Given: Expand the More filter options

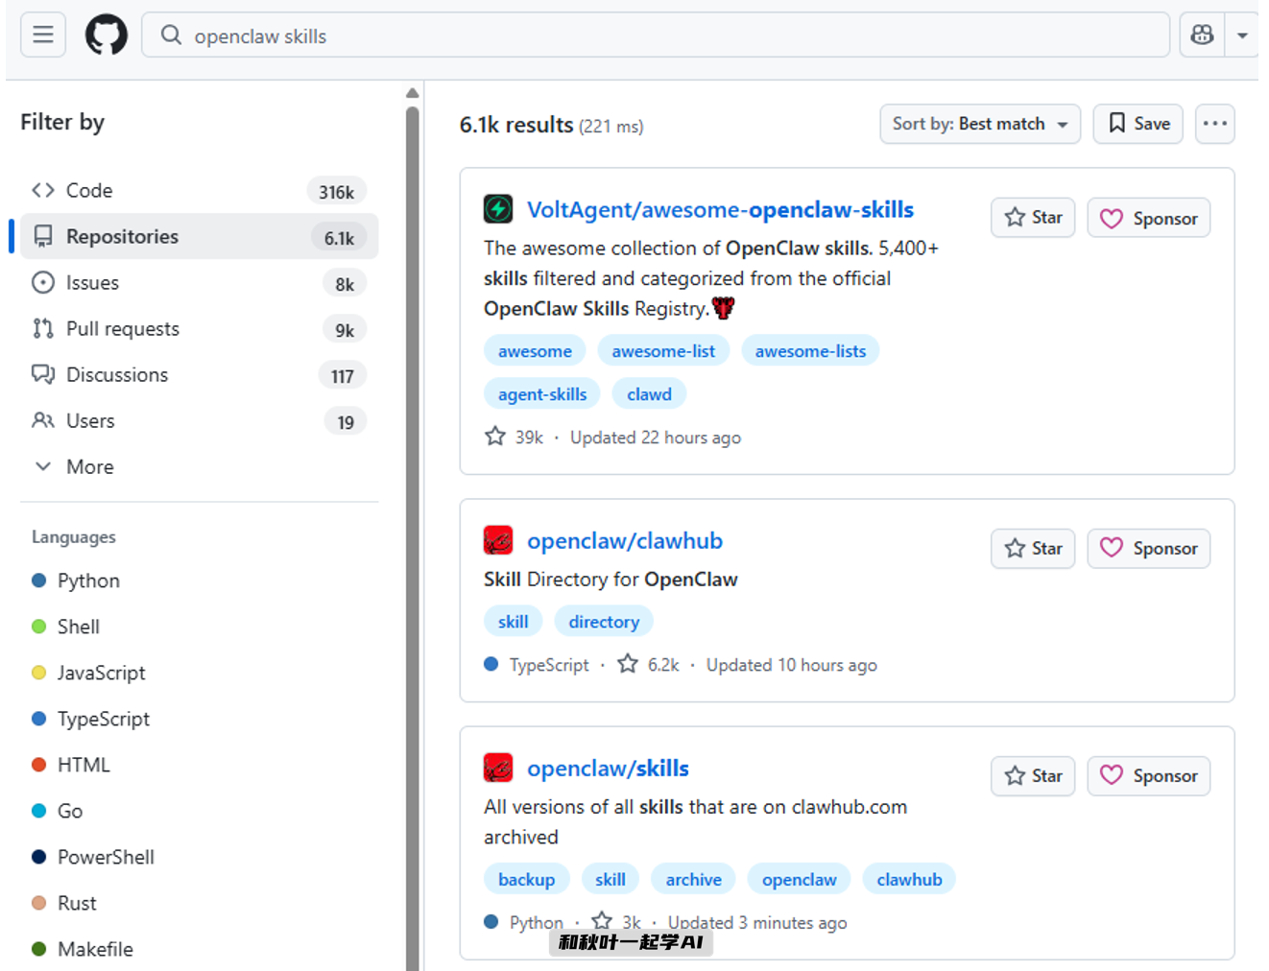Looking at the screenshot, I should (89, 467).
